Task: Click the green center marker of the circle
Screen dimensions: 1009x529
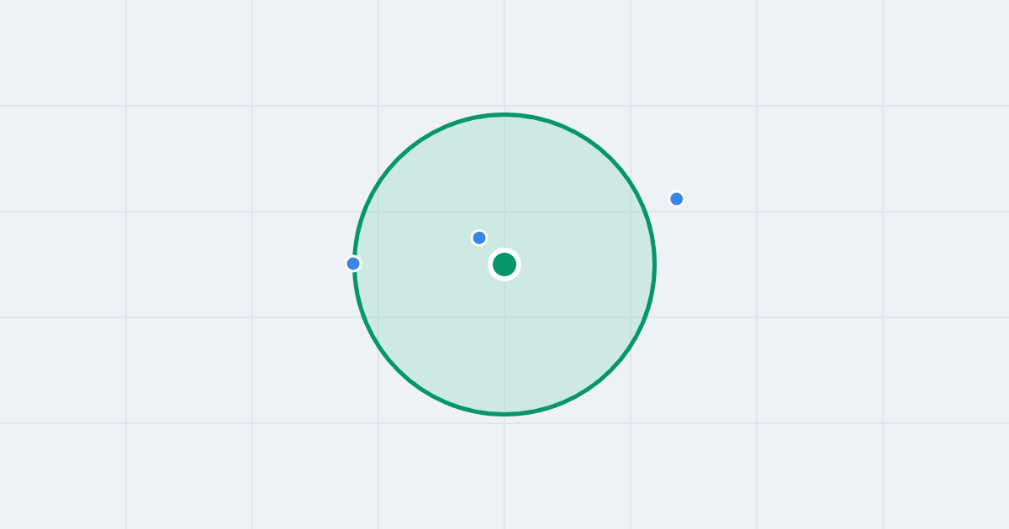Action: (504, 264)
